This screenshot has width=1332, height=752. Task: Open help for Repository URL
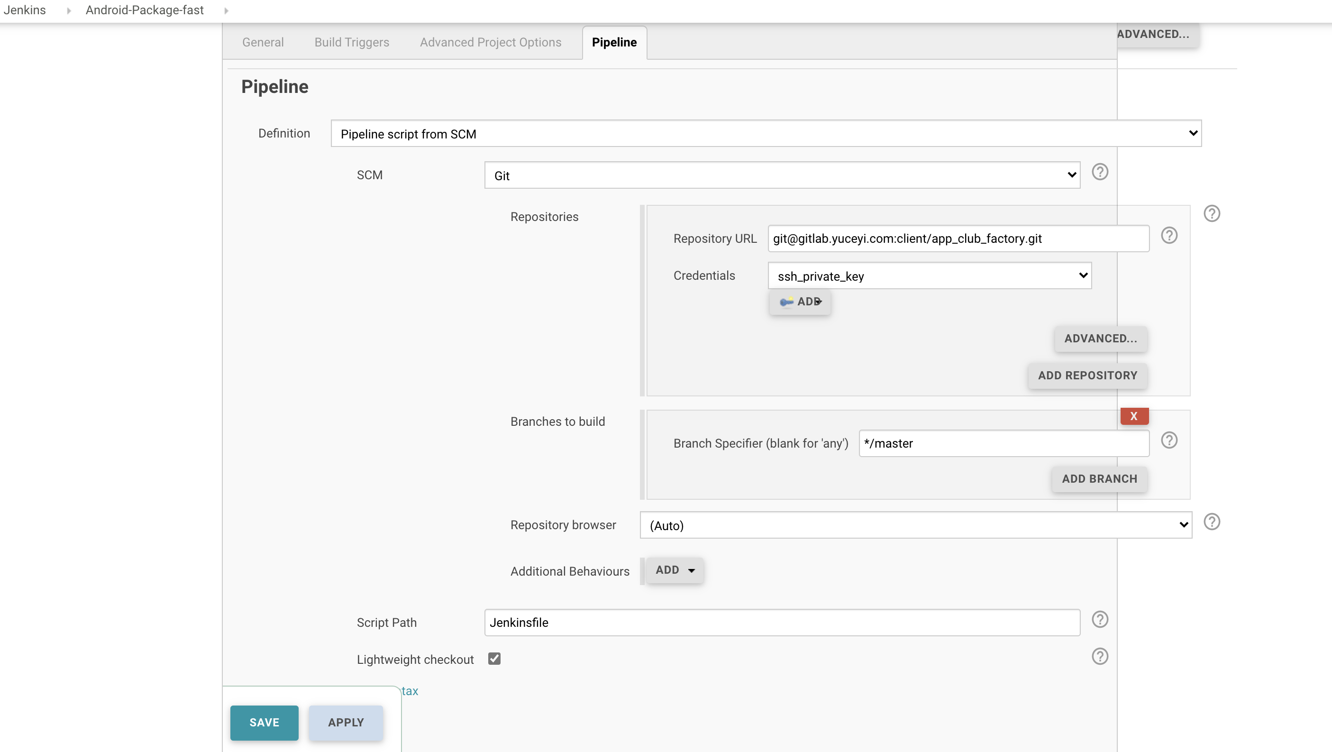pyautogui.click(x=1168, y=235)
